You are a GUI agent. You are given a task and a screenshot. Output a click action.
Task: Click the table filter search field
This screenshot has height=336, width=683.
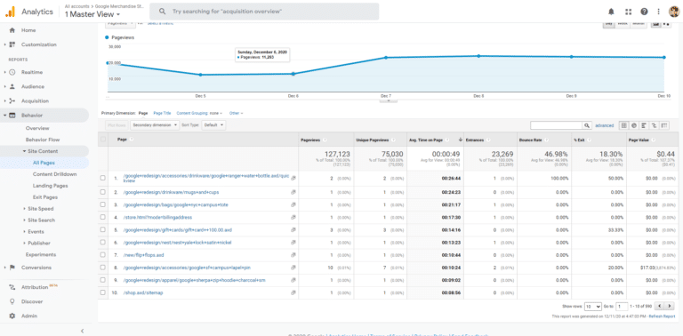556,125
